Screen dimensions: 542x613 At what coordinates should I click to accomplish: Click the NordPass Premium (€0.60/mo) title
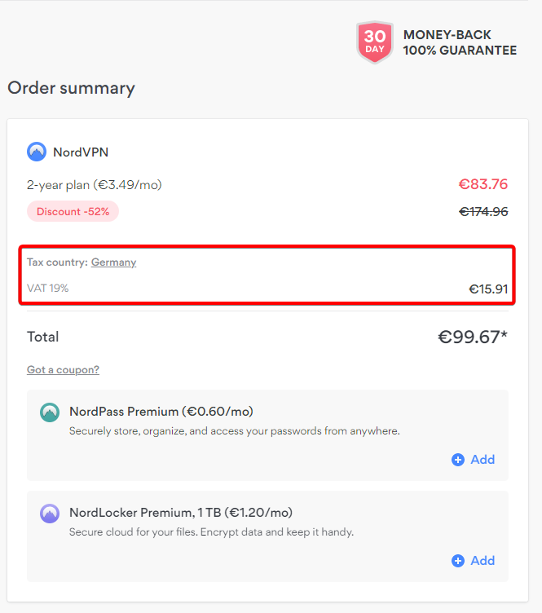(161, 412)
